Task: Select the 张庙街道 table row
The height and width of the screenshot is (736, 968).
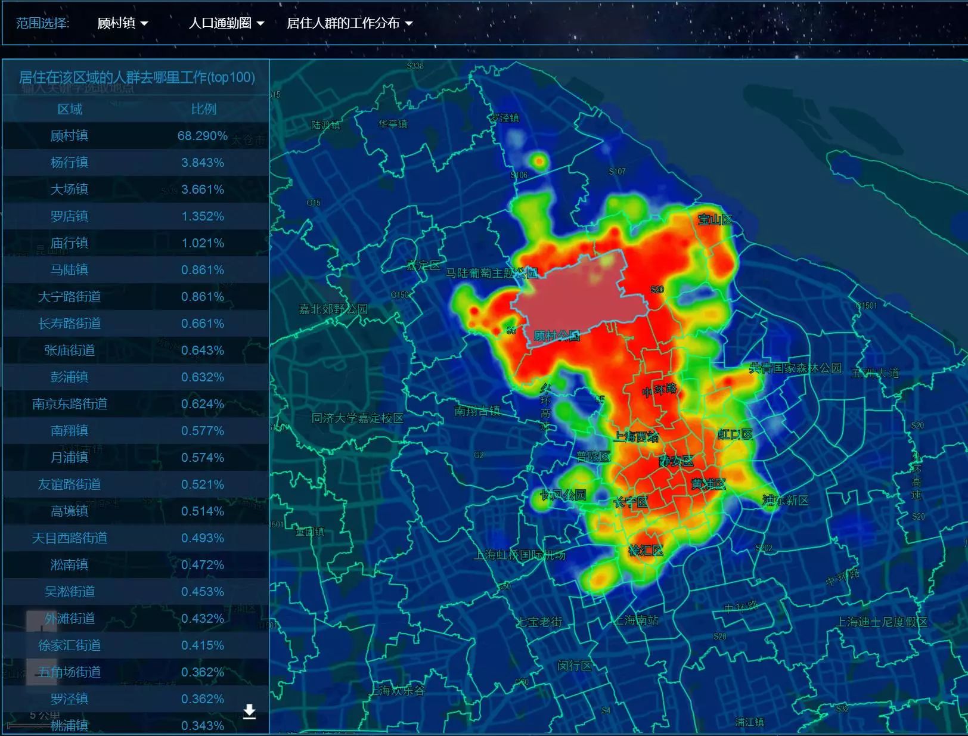Action: coord(136,350)
